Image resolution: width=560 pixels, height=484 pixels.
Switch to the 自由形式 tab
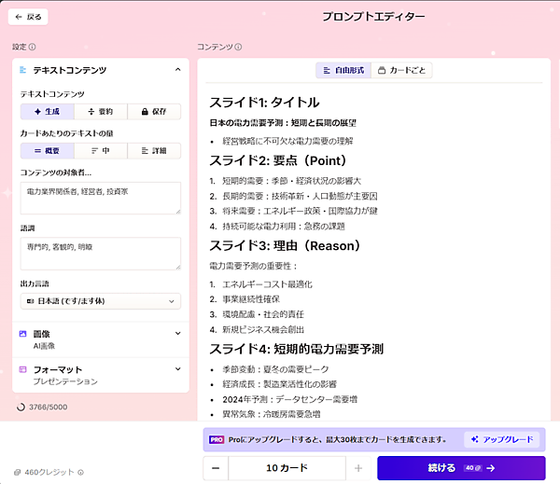pos(343,71)
